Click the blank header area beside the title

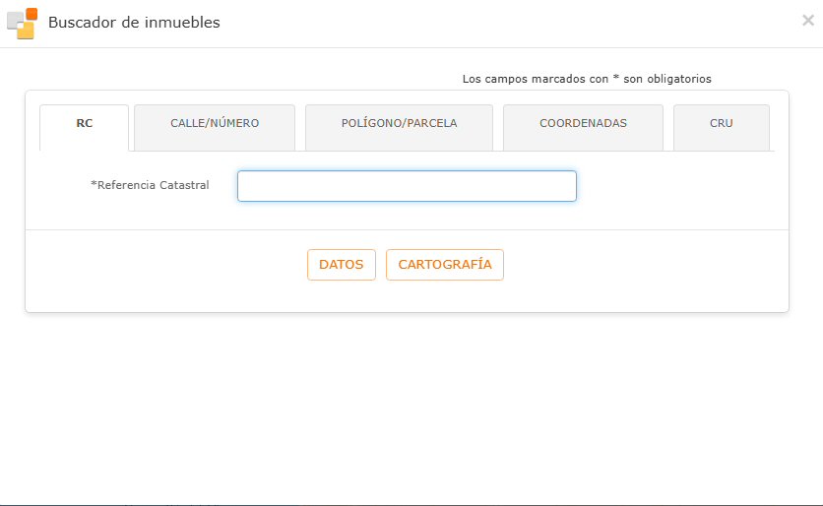[492, 23]
